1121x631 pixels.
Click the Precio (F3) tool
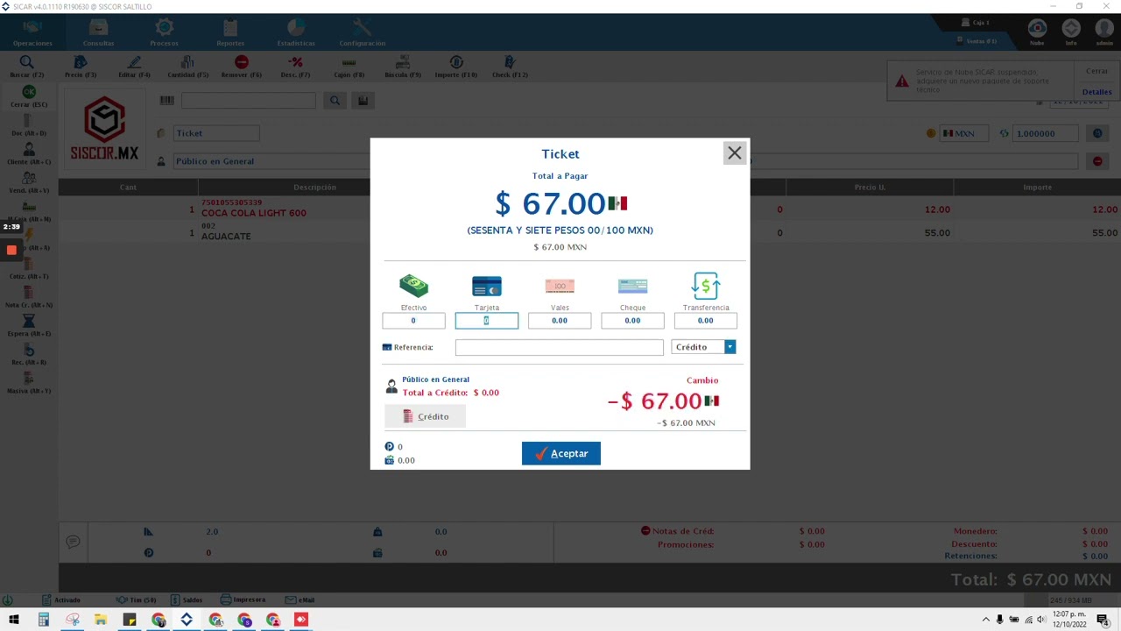81,67
